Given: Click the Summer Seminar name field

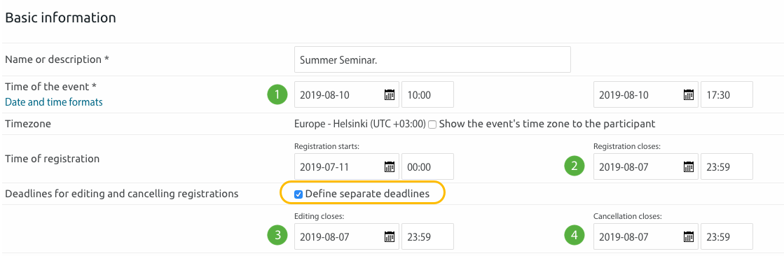Looking at the screenshot, I should (432, 60).
